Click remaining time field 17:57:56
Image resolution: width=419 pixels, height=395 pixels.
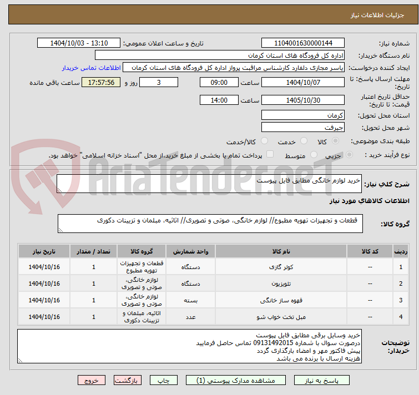tap(101, 82)
